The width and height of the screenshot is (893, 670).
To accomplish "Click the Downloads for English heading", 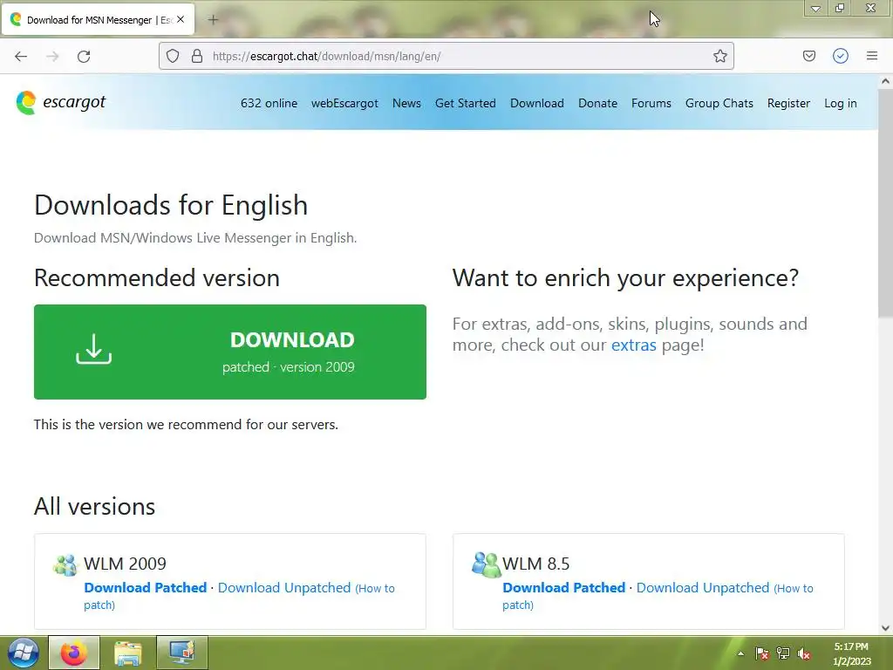I will point(171,205).
